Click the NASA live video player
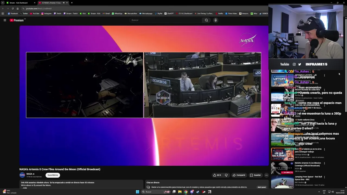 pyautogui.click(x=144, y=95)
